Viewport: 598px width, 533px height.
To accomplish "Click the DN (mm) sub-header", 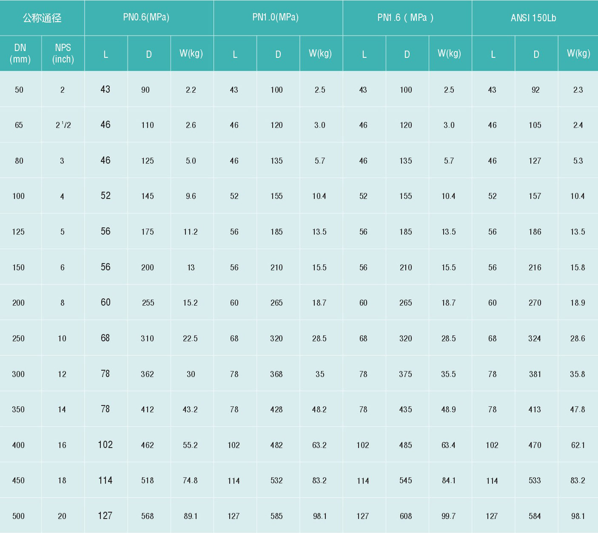I will (x=20, y=54).
